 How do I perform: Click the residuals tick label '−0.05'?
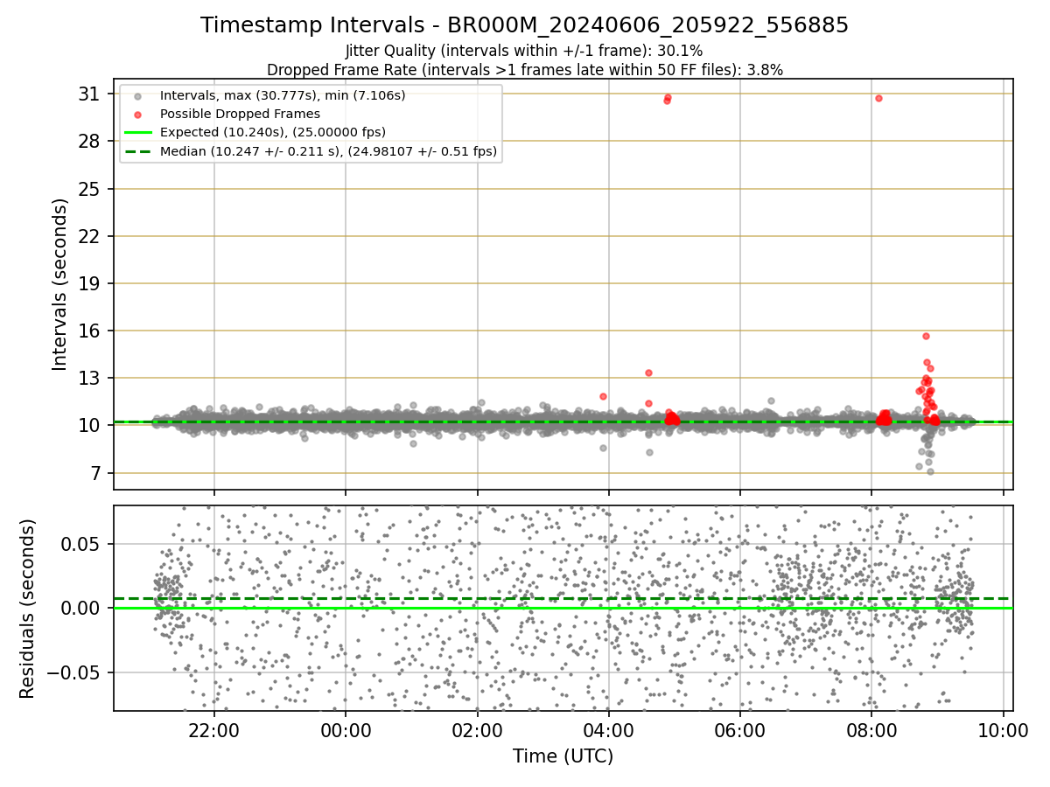(x=75, y=672)
